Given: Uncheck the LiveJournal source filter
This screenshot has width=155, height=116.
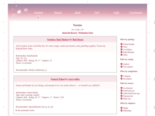Looking at the screenshot, I should tap(121, 88).
